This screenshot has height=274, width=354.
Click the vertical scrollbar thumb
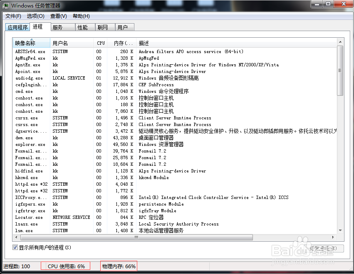tap(340, 70)
